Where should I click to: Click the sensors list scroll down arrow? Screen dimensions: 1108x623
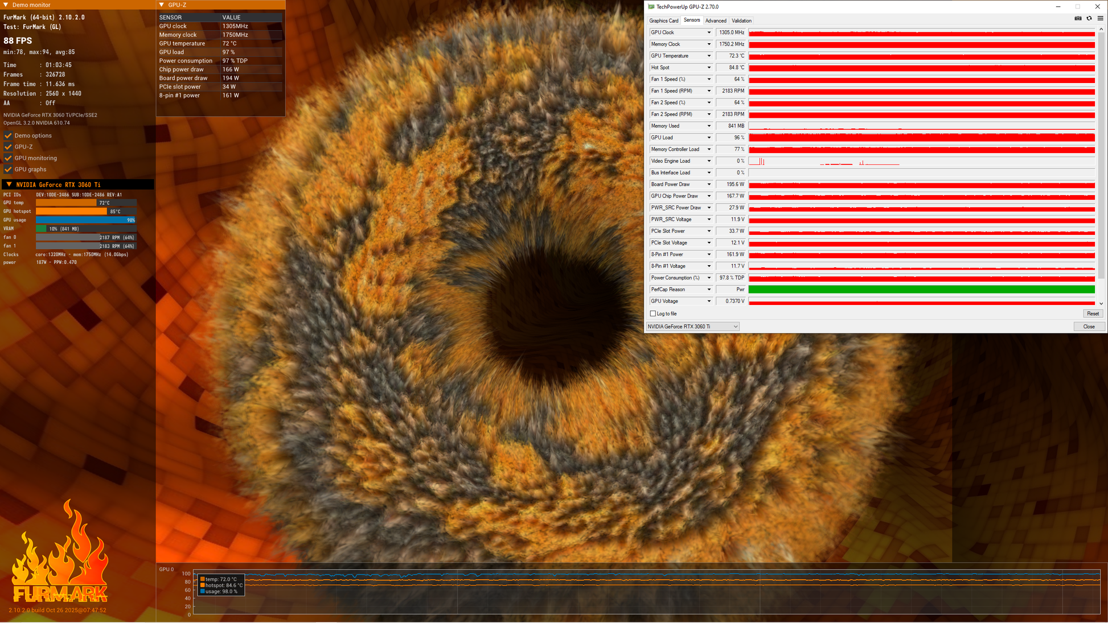(x=1101, y=304)
